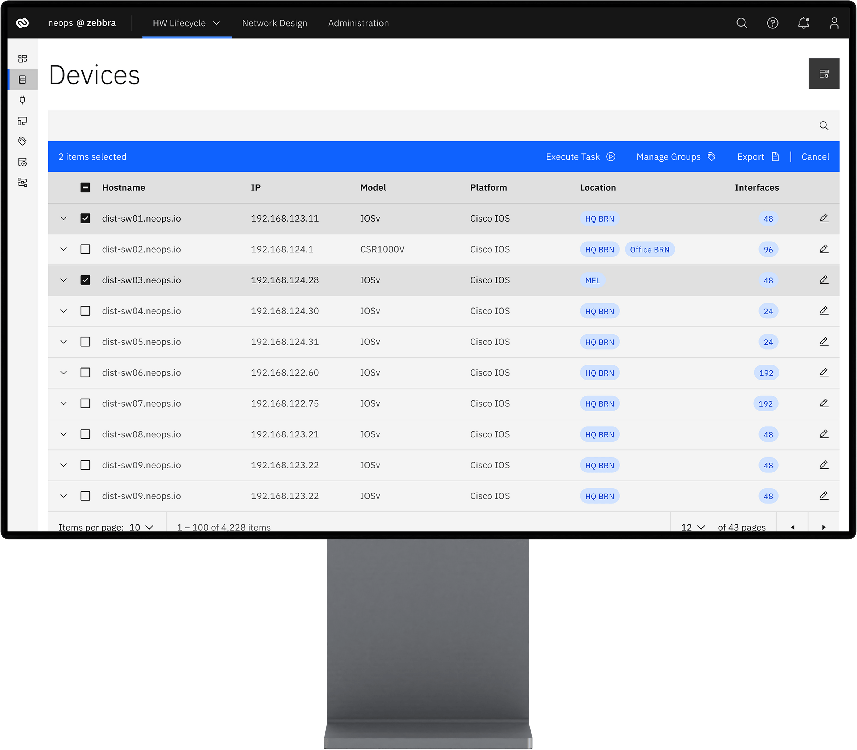Open the tags icon in left sidebar
Screen dimensions: 857x750
tap(22, 141)
